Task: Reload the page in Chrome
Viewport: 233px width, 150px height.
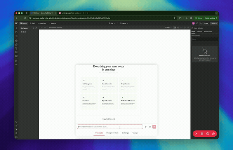Action: [x=25, y=18]
